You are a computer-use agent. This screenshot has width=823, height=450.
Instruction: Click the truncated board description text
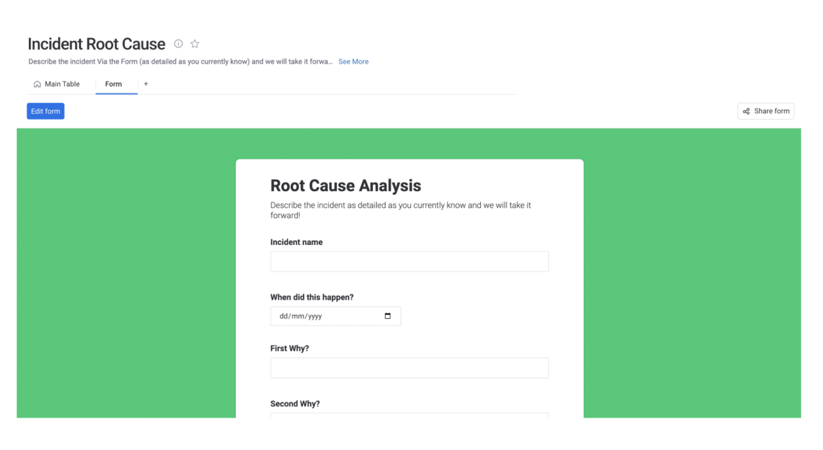[180, 62]
